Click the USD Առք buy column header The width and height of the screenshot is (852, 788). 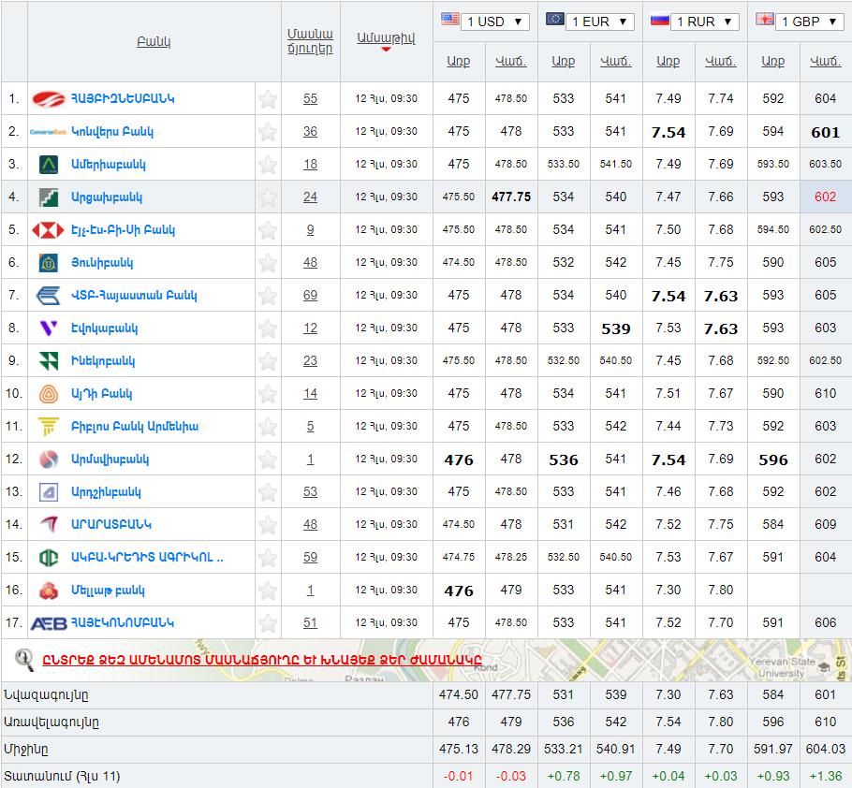click(459, 61)
